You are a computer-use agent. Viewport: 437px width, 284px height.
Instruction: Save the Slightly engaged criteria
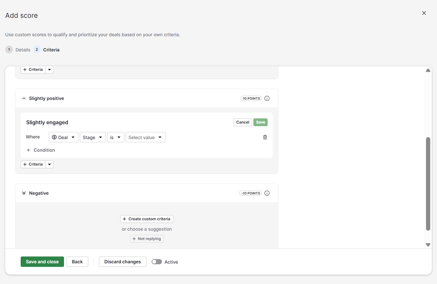[x=261, y=122]
